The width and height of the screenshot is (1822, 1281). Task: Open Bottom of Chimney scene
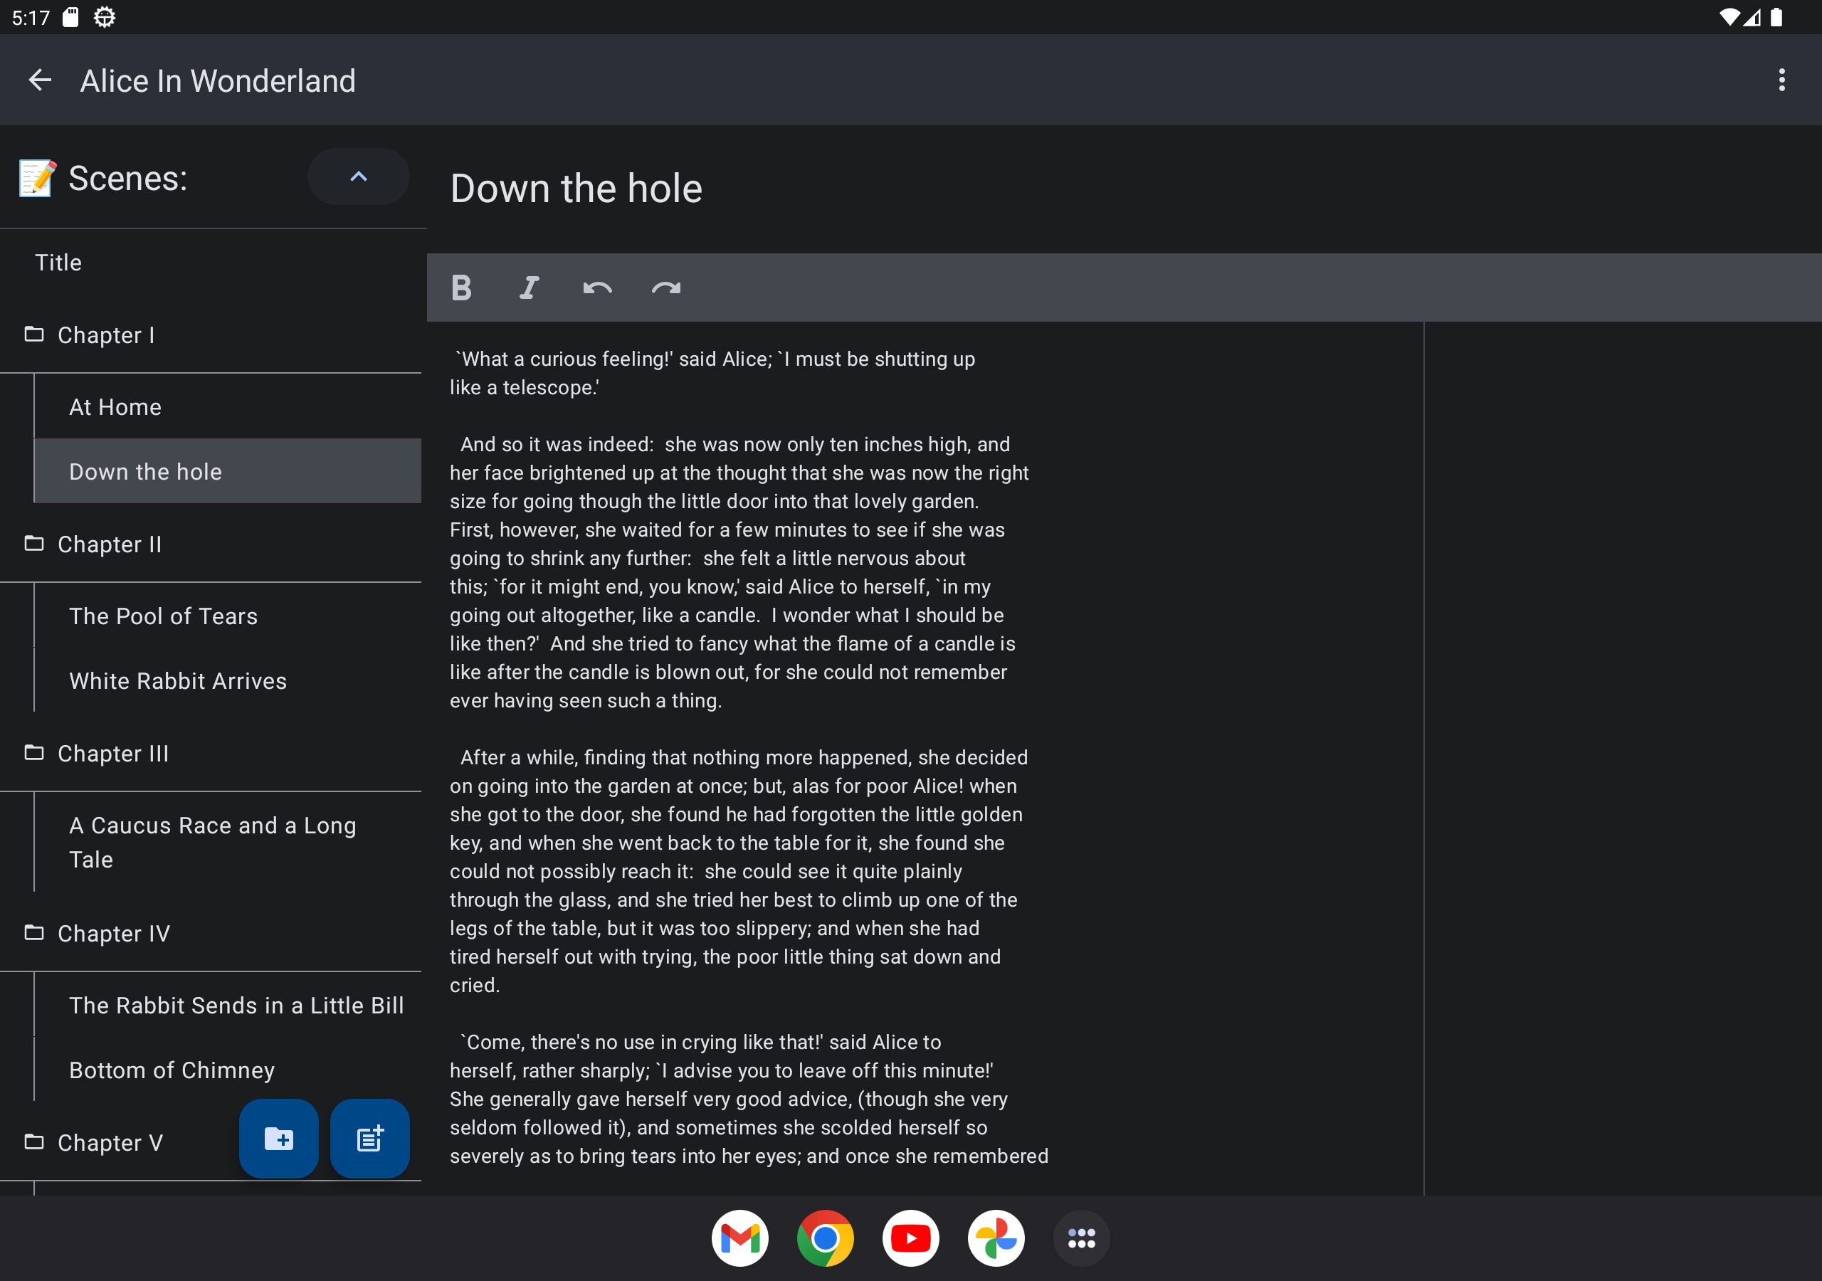tap(172, 1070)
